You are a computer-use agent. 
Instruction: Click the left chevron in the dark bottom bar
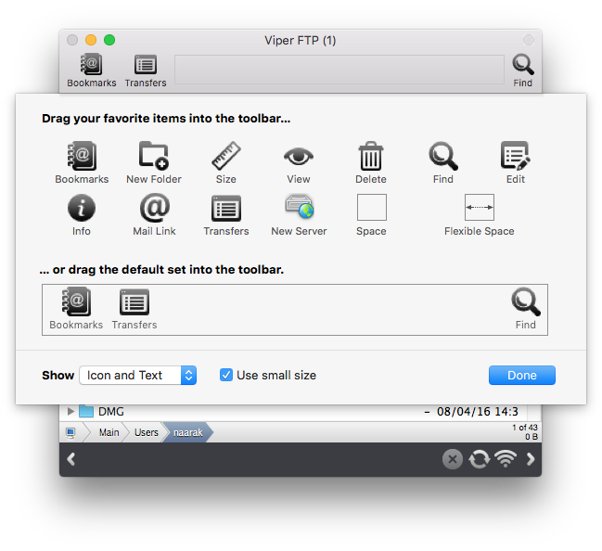(71, 459)
